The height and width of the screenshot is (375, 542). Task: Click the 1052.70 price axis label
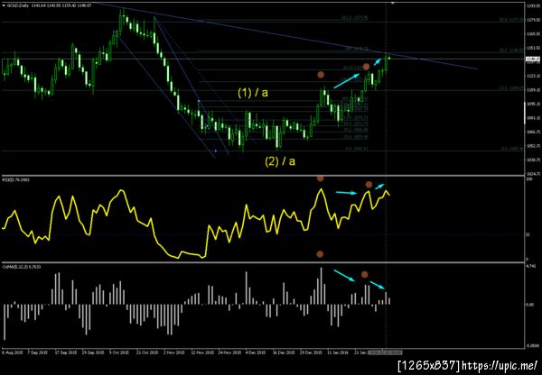tap(532, 146)
